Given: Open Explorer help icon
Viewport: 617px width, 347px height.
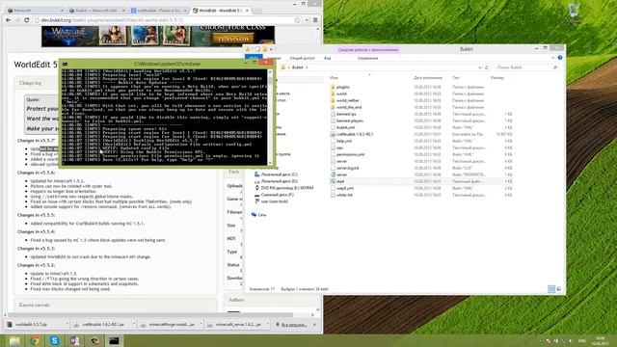Looking at the screenshot, I should [x=560, y=58].
